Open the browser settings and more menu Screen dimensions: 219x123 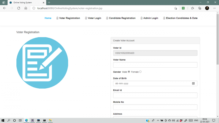pos(214,8)
